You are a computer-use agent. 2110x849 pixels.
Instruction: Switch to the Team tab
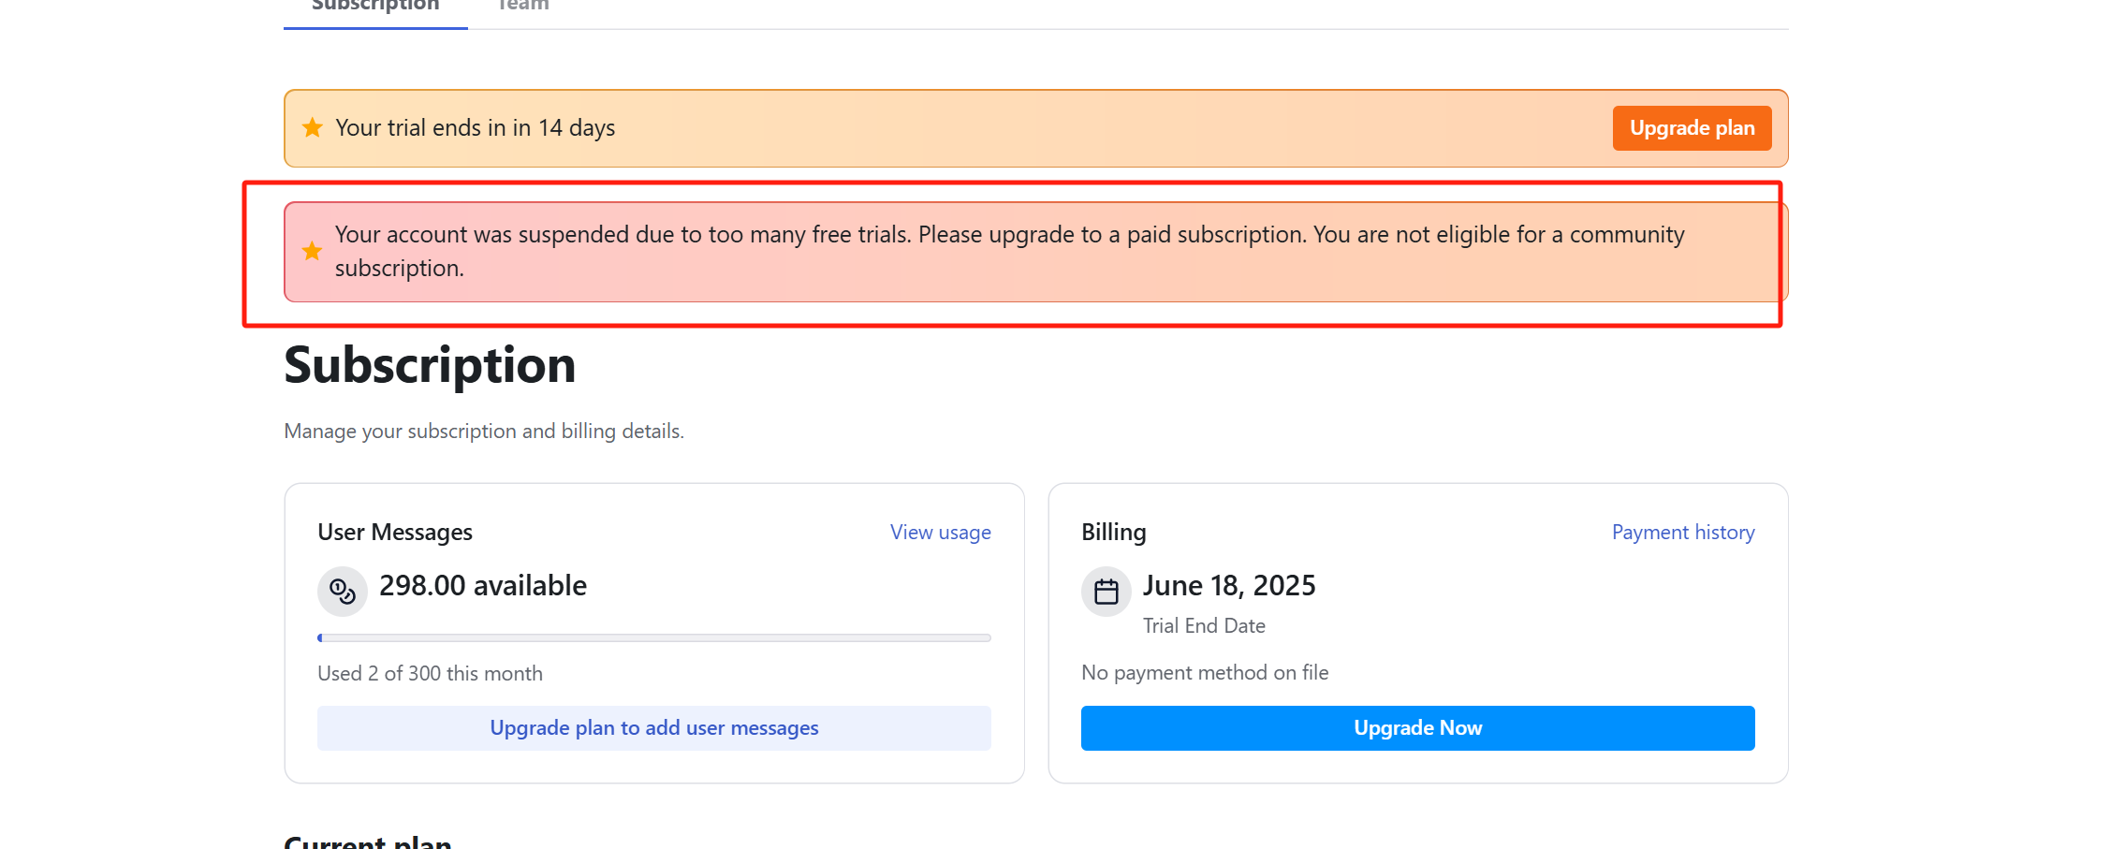(x=522, y=6)
